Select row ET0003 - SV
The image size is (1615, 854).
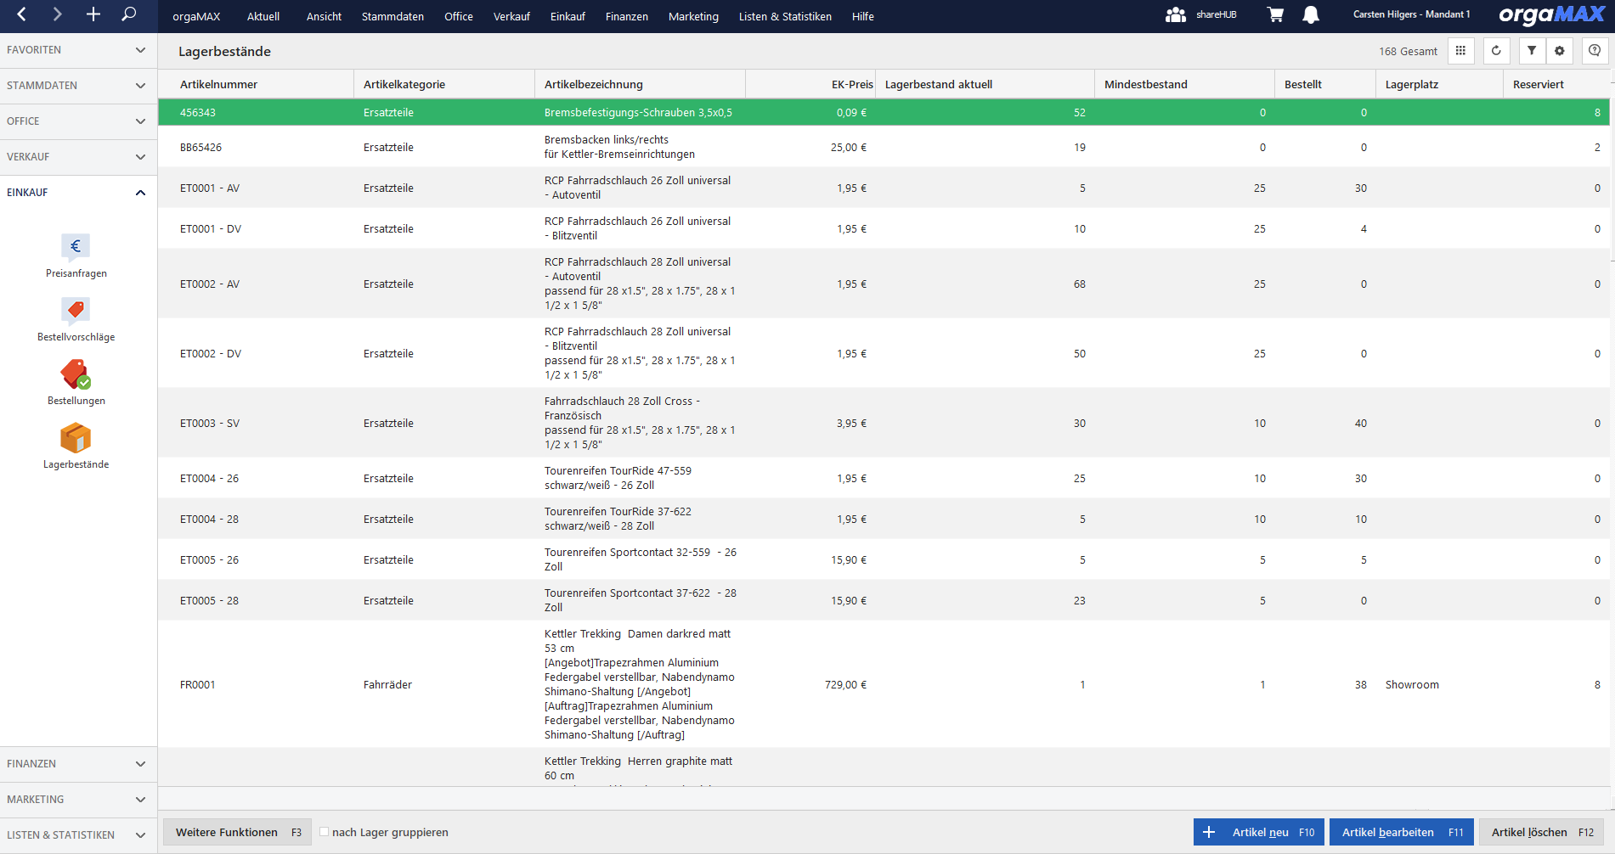884,423
